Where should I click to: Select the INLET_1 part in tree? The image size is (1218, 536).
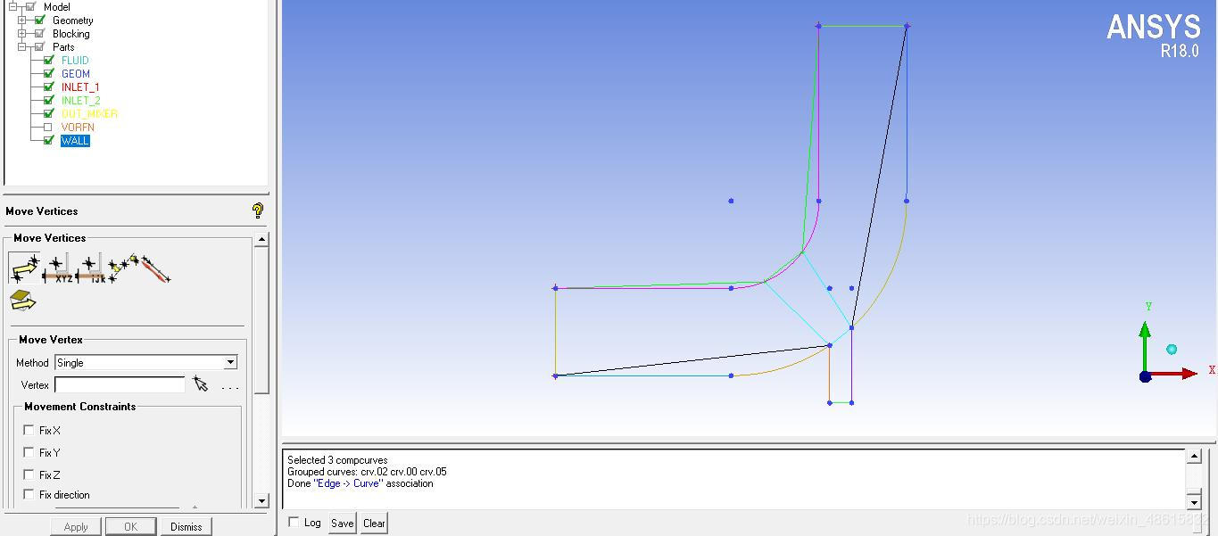80,87
